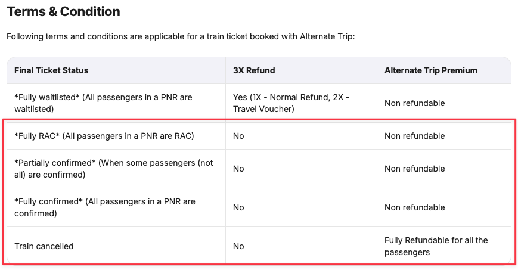Select the "Partially confirmed" ticket status cell
This screenshot has width=518, height=270.
[x=113, y=169]
